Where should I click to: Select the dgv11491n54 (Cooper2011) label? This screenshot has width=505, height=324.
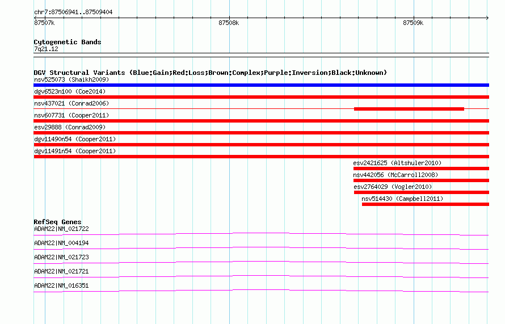click(x=75, y=151)
